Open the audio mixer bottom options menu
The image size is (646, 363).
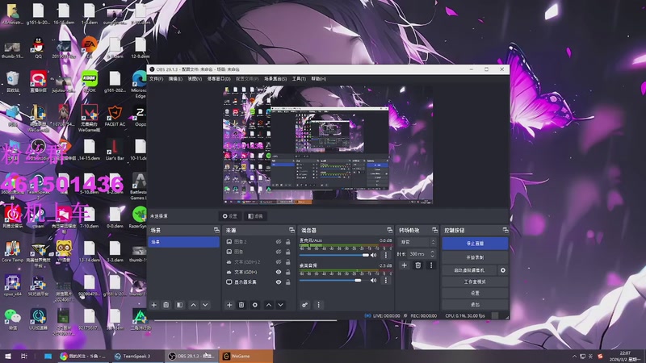tap(318, 305)
